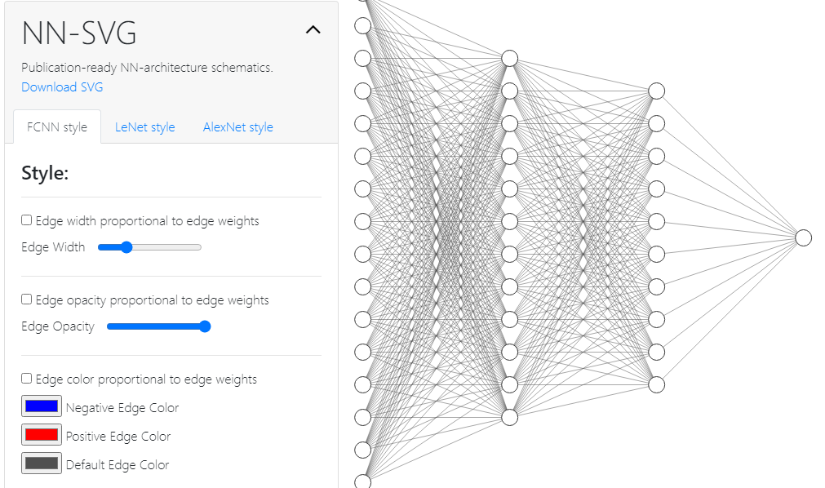
Task: Check edge color proportional to edge weights
Action: click(x=27, y=379)
